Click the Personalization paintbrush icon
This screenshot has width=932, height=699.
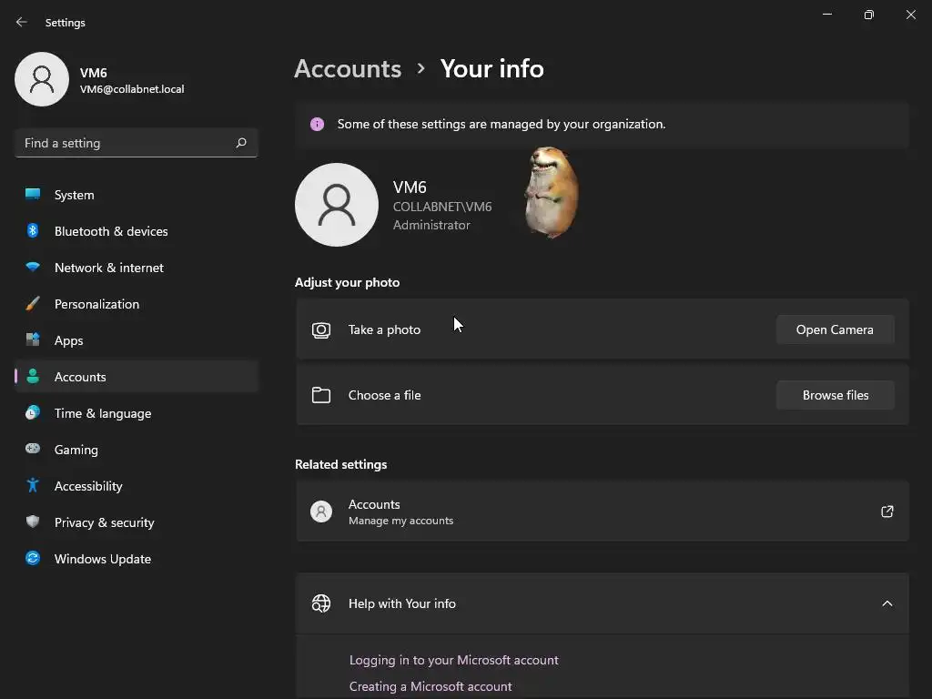tap(33, 304)
